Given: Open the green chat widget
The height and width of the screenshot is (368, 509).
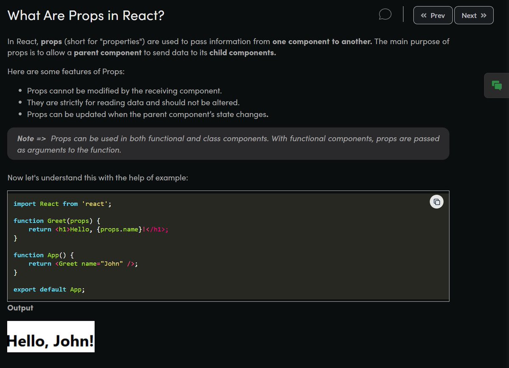Looking at the screenshot, I should (497, 85).
